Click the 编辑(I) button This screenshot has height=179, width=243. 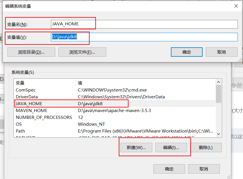tap(172, 147)
